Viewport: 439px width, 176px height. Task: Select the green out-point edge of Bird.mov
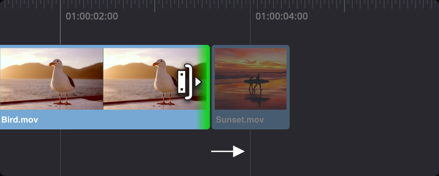[208, 87]
